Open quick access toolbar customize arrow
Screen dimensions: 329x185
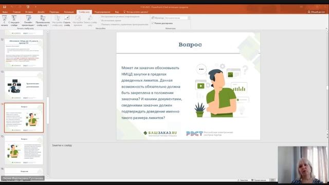(x=35, y=7)
